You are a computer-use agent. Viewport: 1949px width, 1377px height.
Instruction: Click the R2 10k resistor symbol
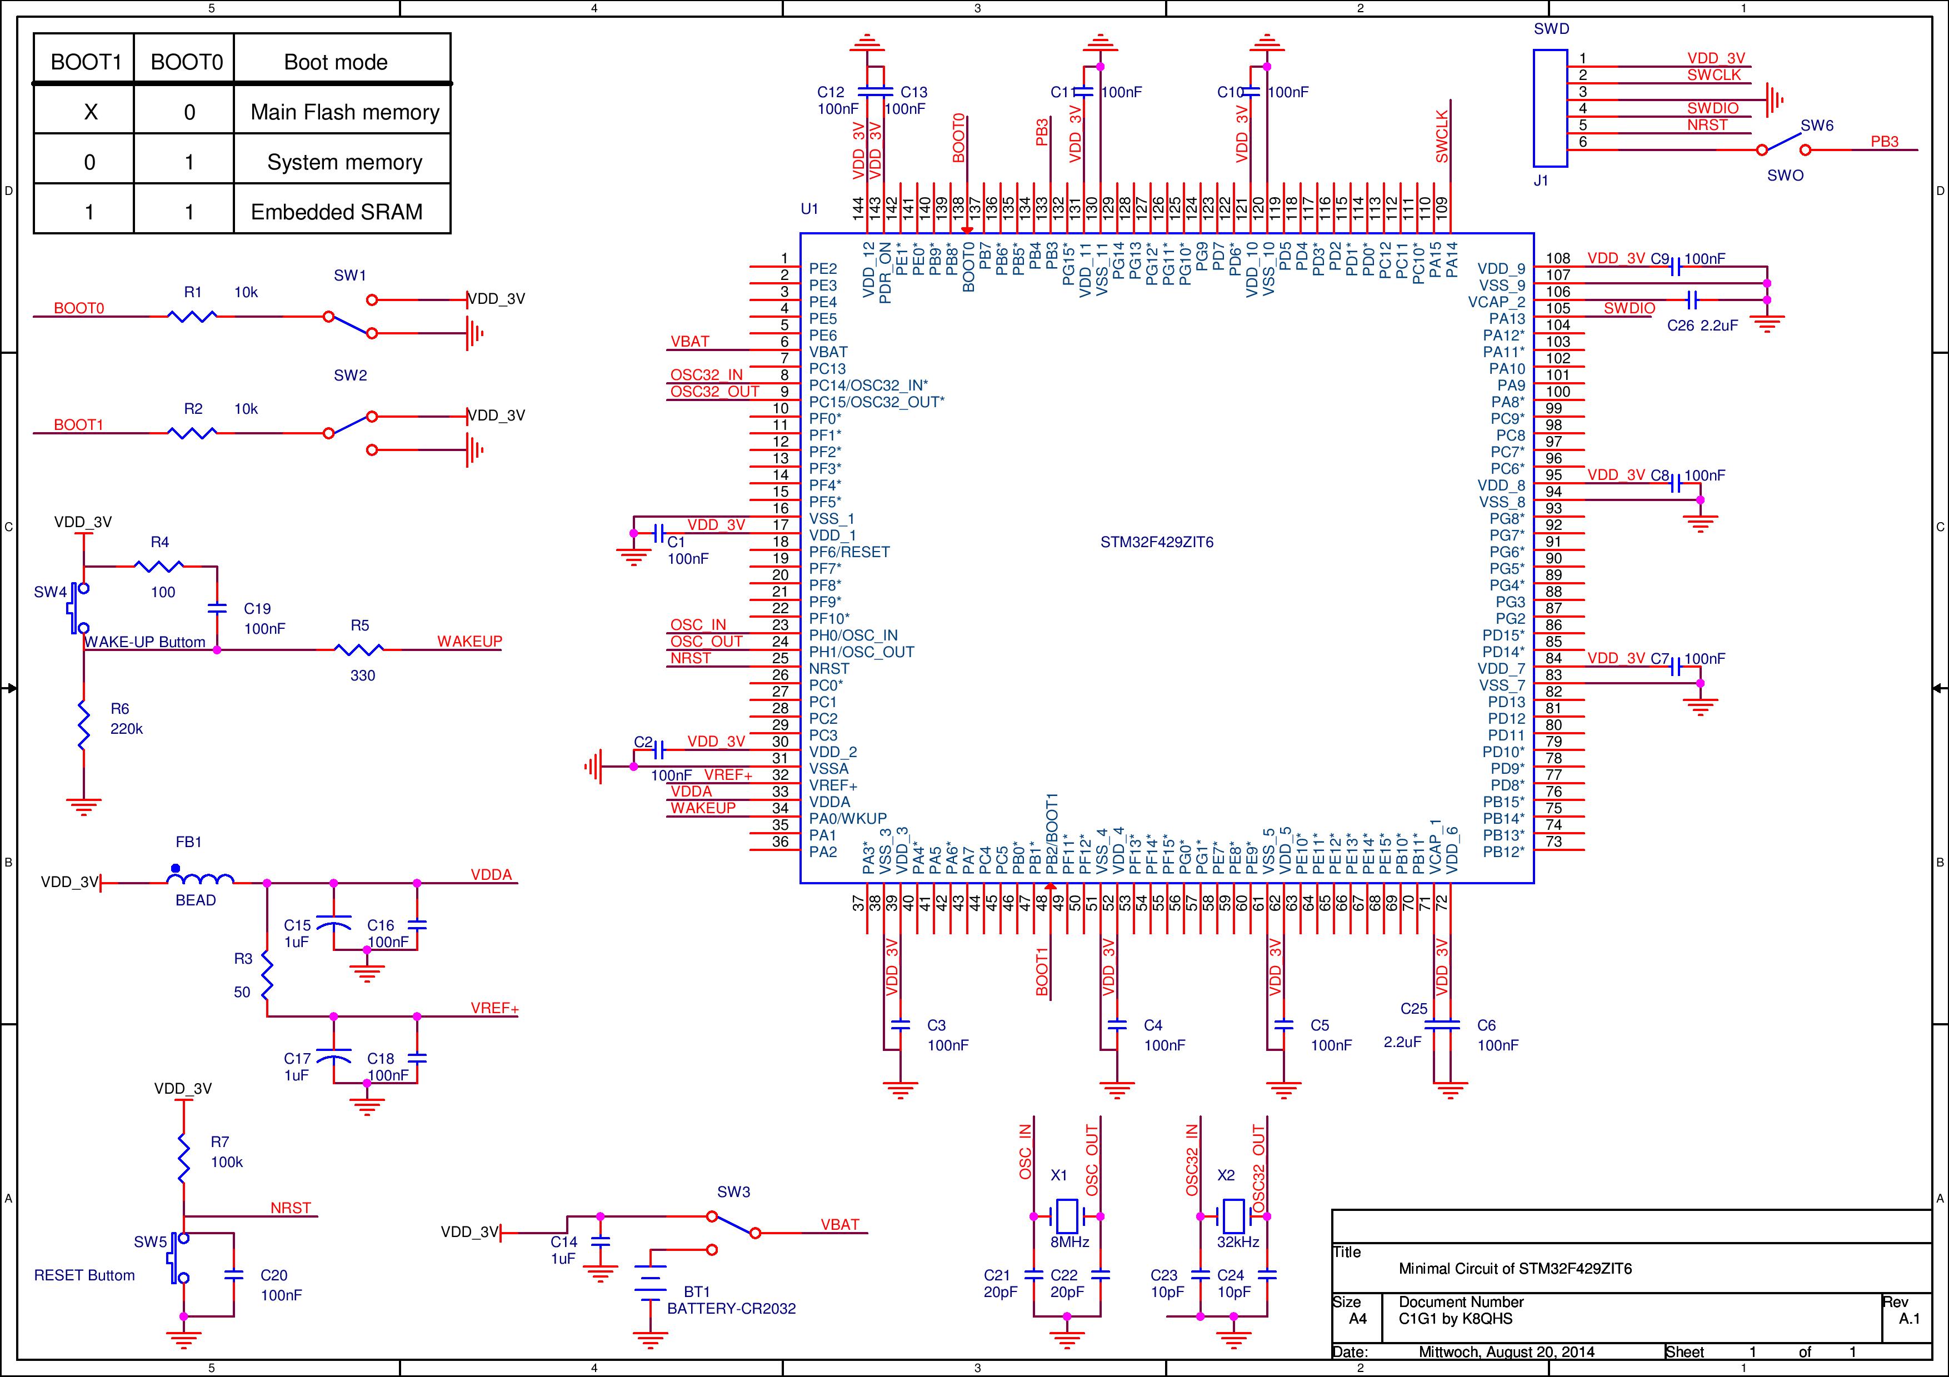click(193, 433)
